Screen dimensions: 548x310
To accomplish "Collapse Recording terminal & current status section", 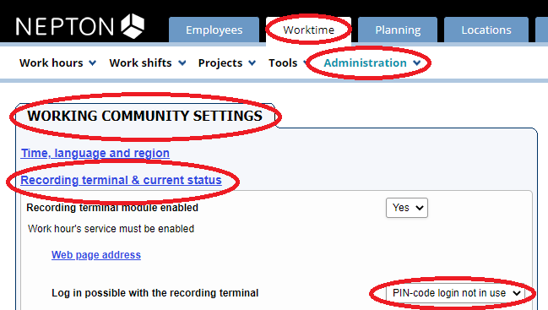I will point(121,180).
